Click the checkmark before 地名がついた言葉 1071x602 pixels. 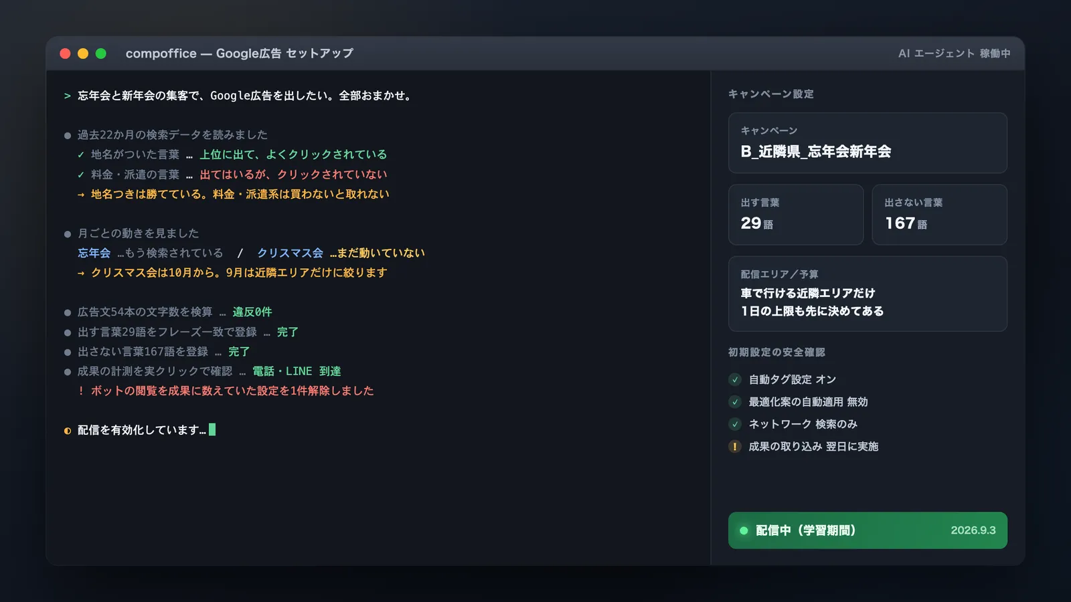[x=81, y=155]
